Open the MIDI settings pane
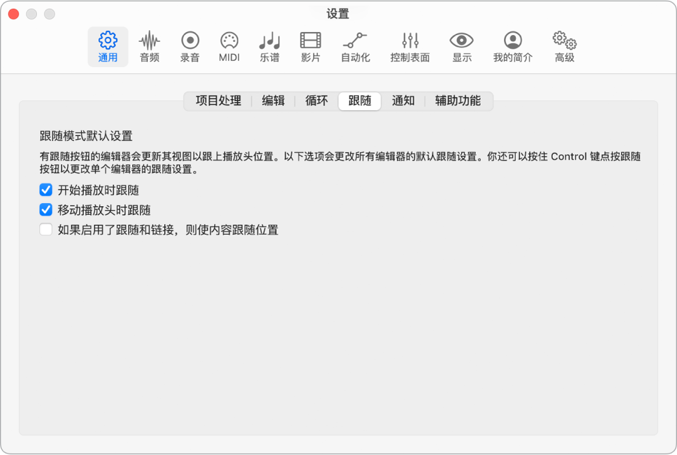The image size is (677, 455). [229, 47]
